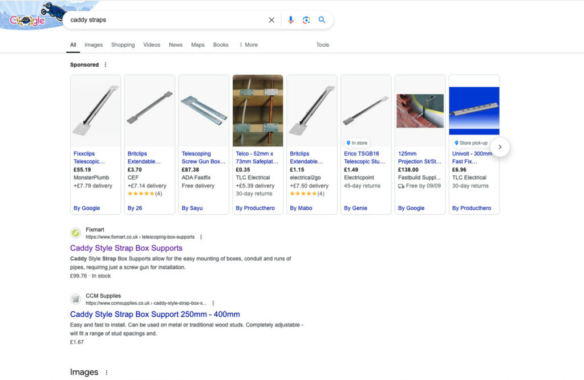The height and width of the screenshot is (380, 584).
Task: Open CCM Supplies result three-dot menu
Action: tap(213, 303)
